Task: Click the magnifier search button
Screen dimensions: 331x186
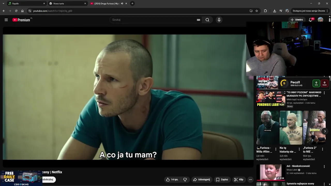Action: [207, 20]
